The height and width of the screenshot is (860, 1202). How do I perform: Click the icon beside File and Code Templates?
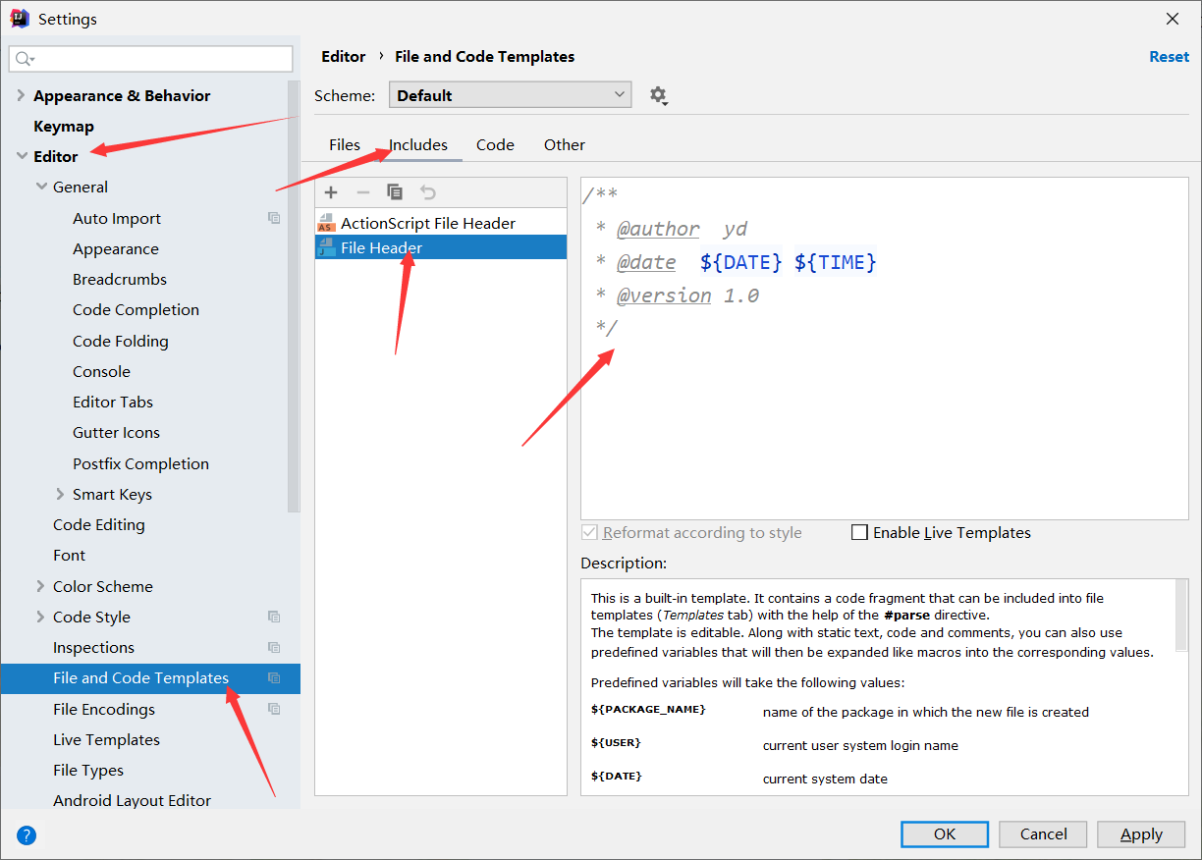tap(274, 677)
